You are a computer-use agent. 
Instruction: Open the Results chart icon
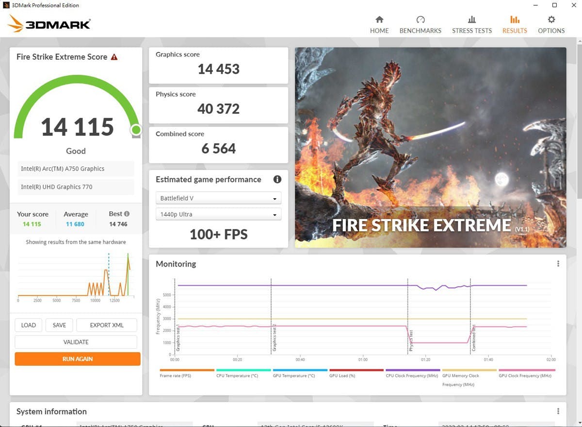tap(515, 19)
